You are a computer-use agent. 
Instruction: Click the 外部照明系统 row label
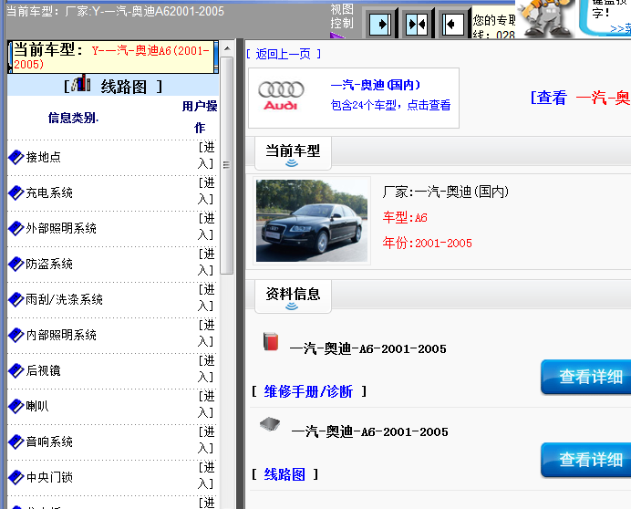coord(61,228)
